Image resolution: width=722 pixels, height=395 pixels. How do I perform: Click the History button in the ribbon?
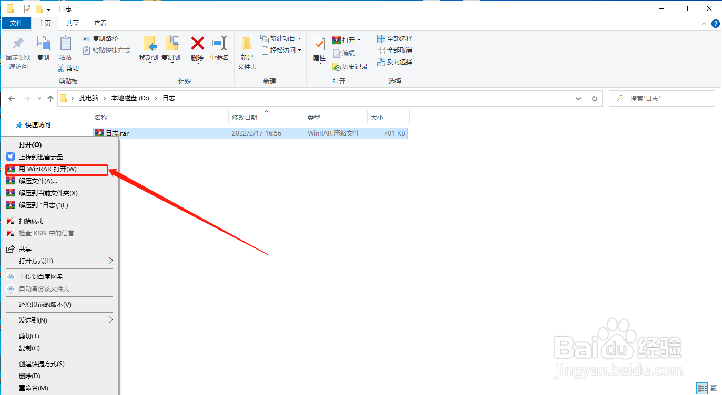pos(350,67)
